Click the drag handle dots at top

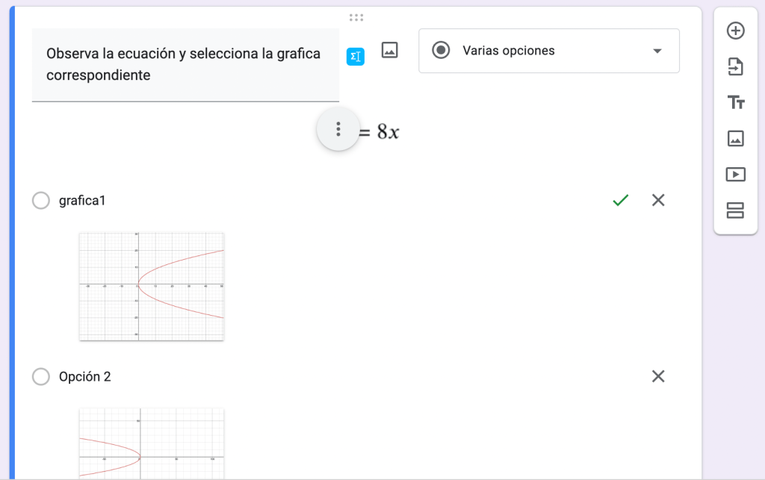(356, 17)
